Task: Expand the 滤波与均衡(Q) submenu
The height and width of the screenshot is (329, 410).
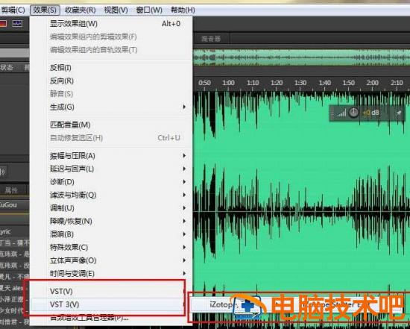Action: coord(112,195)
